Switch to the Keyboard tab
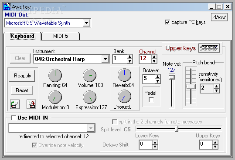235x160 pixels. coord(23,36)
